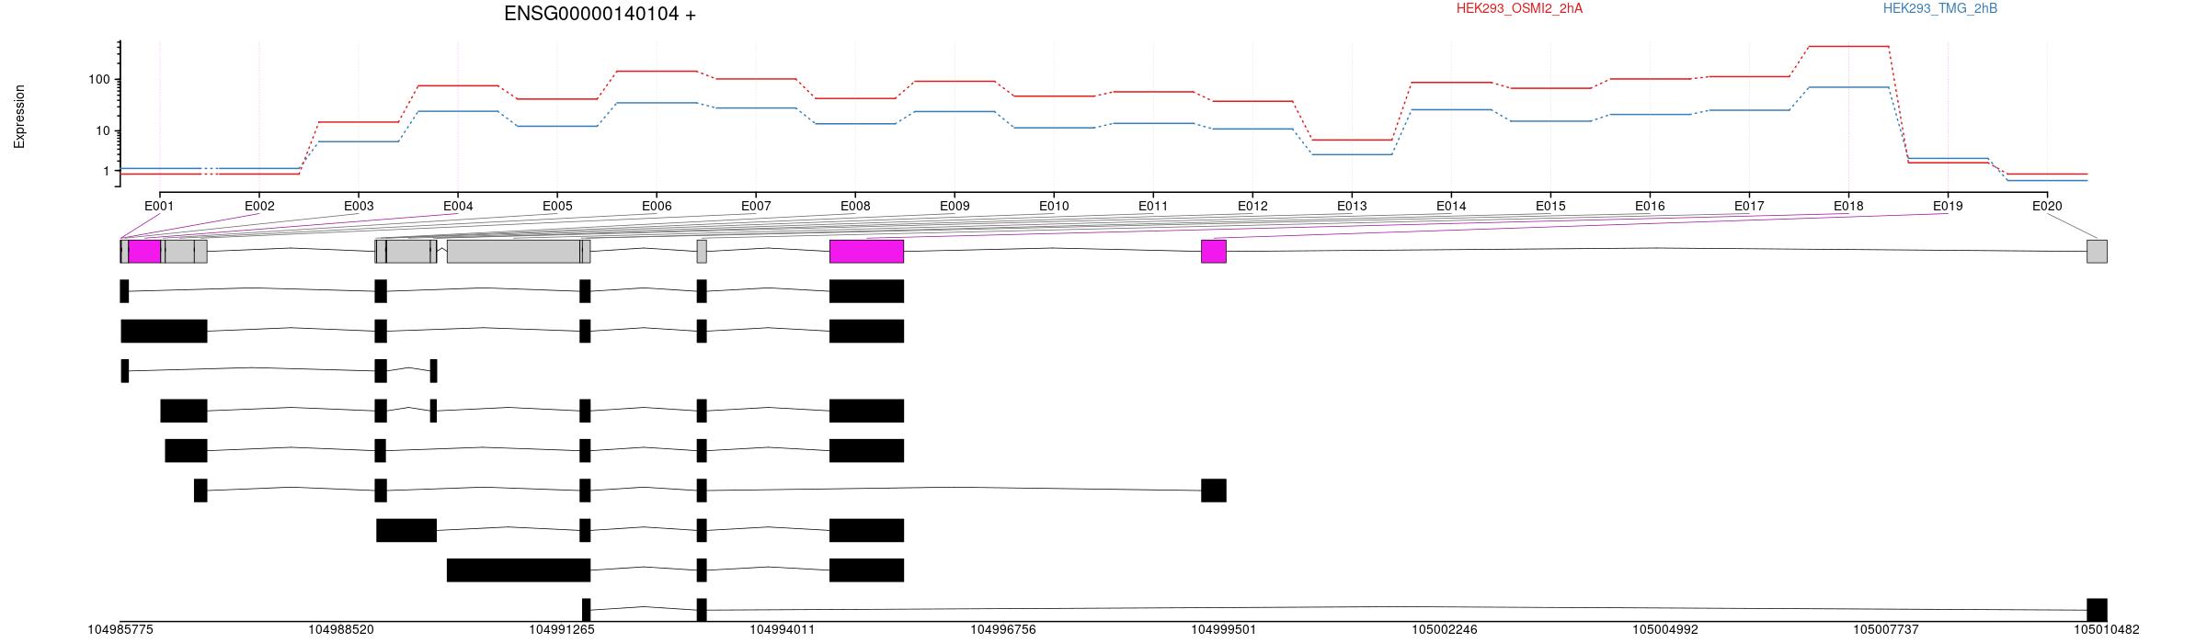This screenshot has width=2207, height=643.
Task: Click genomic coordinate 104991265
Action: [562, 630]
